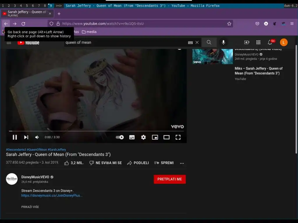Screen dimensions: 298x223
Task: Open the media bookmarks folder
Action: [x=89, y=32]
